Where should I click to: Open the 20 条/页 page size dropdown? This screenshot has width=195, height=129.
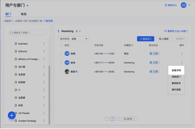[x=129, y=119]
